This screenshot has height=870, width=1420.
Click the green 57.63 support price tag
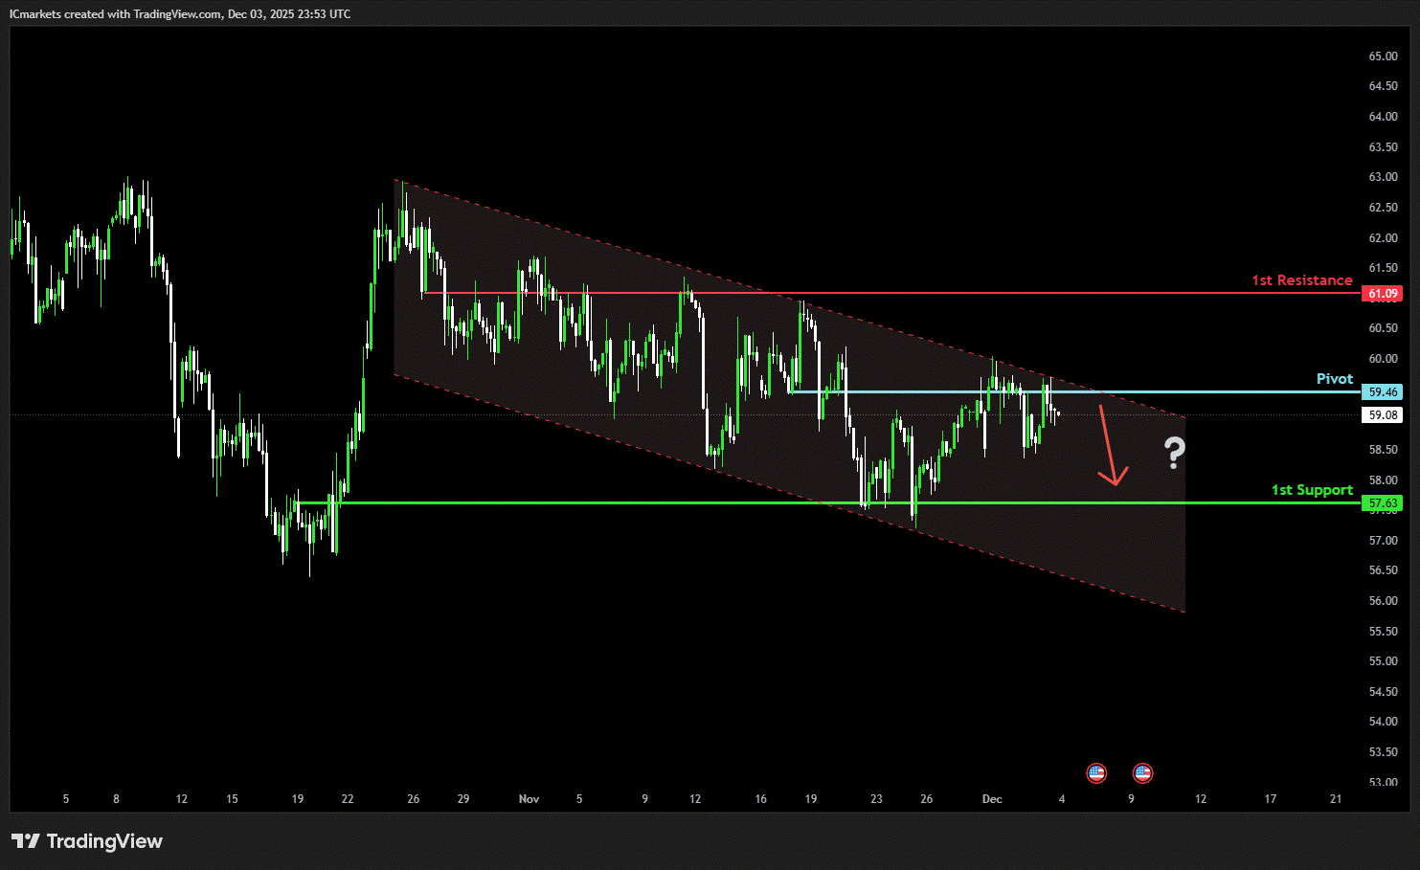click(1382, 503)
